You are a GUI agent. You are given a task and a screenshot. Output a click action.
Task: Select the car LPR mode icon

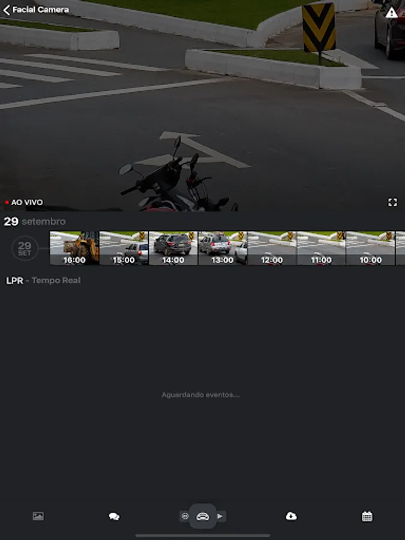203,517
